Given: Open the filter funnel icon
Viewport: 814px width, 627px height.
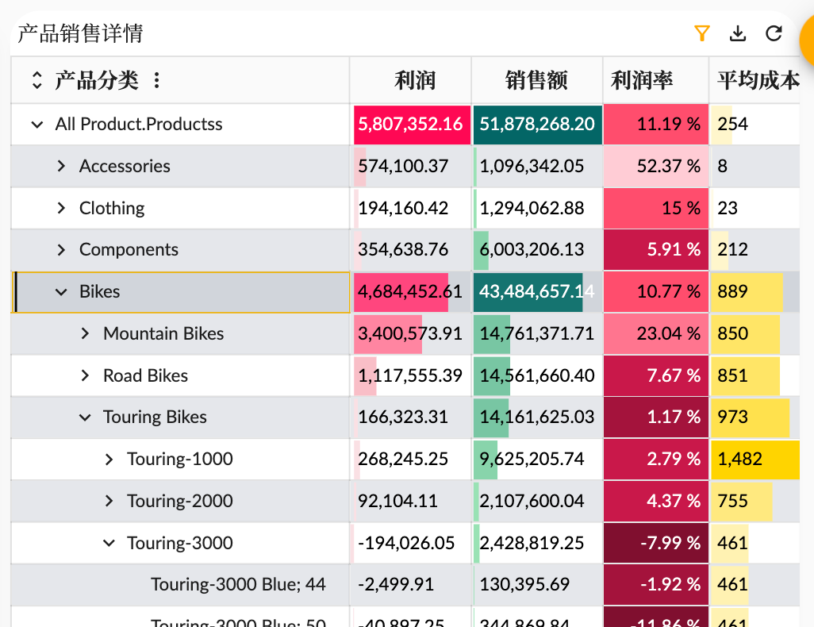Looking at the screenshot, I should [x=702, y=33].
